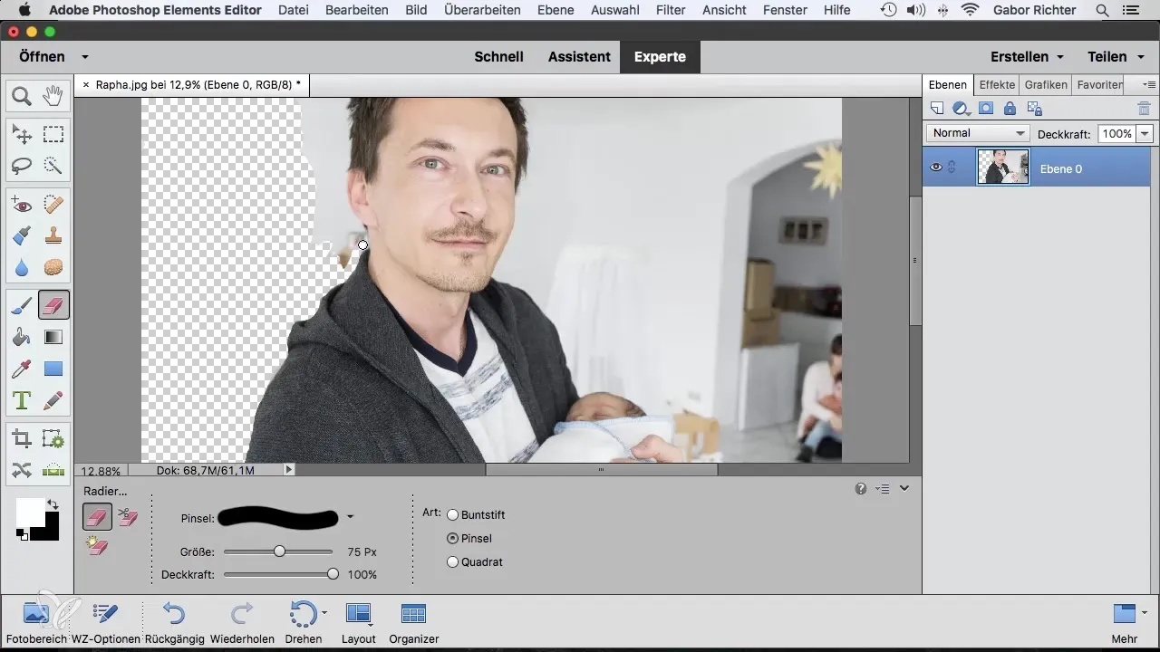Select the Paint Bucket tool
1160x652 pixels.
pos(22,338)
